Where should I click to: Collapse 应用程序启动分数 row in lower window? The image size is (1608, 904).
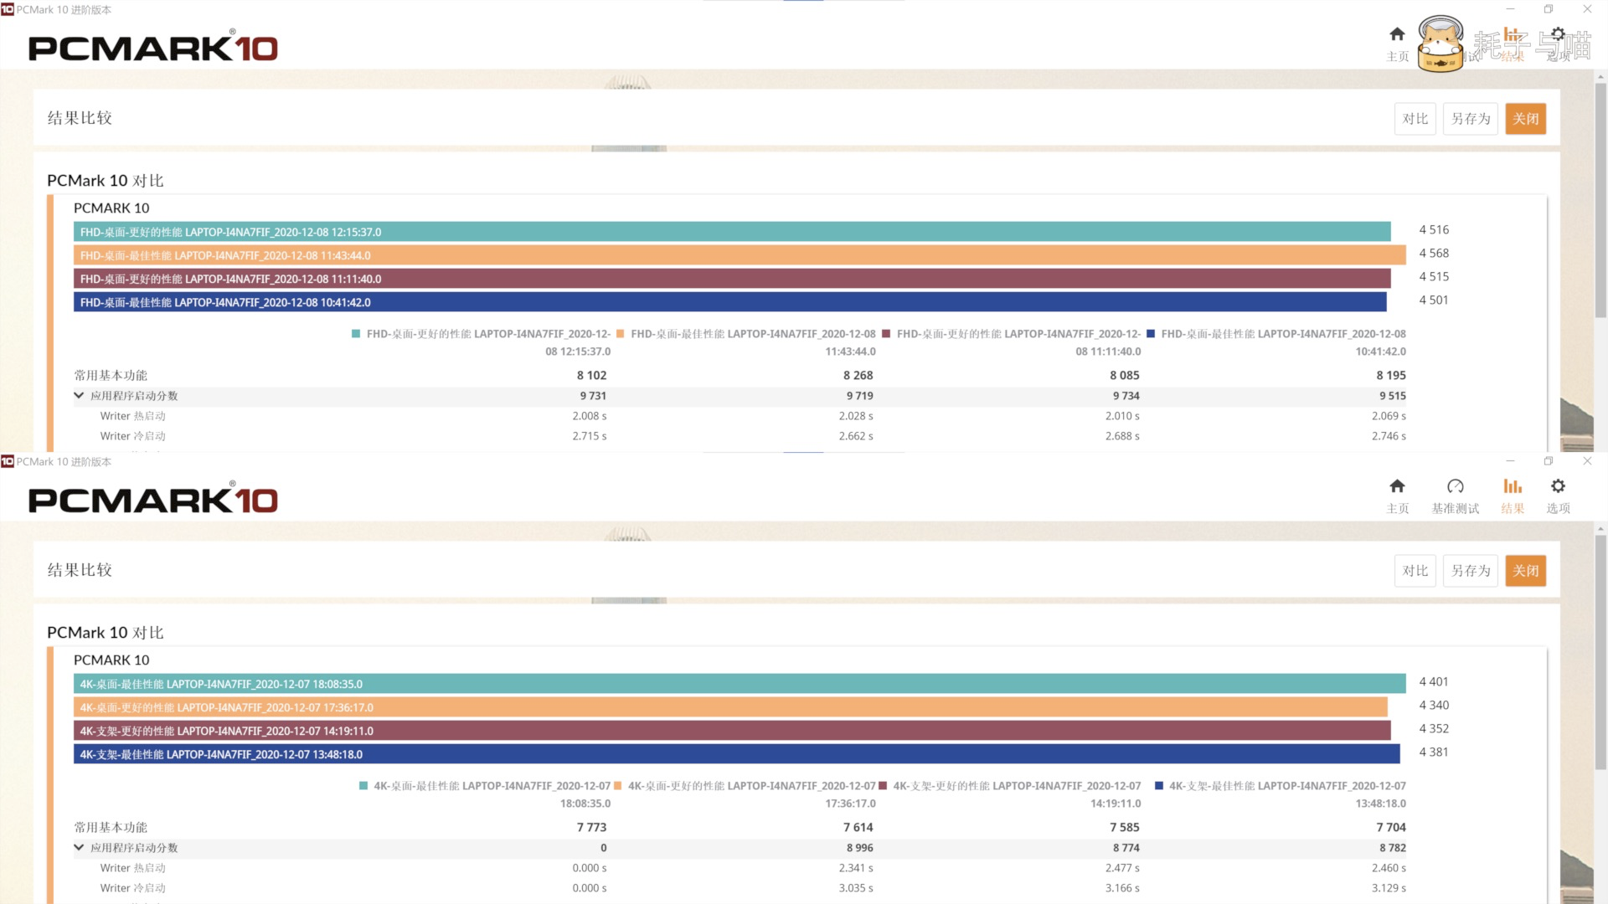(x=79, y=848)
